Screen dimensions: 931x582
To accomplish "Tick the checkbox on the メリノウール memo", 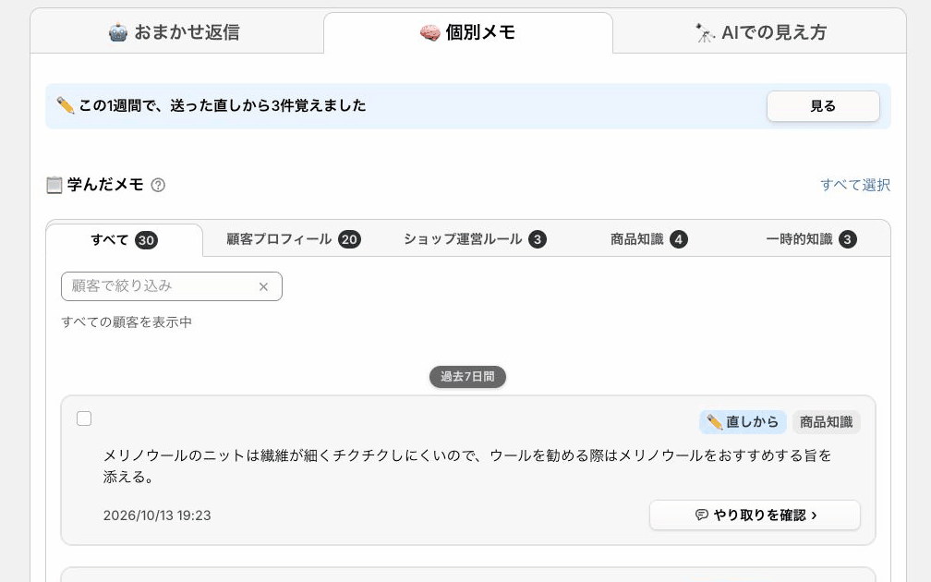I will (84, 418).
